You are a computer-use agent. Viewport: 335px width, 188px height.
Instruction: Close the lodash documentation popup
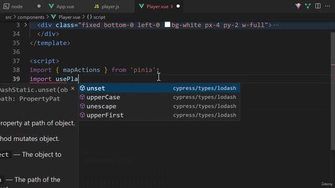pyautogui.click(x=73, y=88)
